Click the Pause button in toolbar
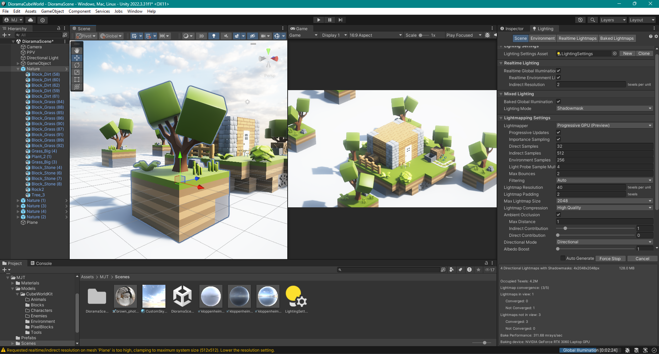 (x=329, y=20)
